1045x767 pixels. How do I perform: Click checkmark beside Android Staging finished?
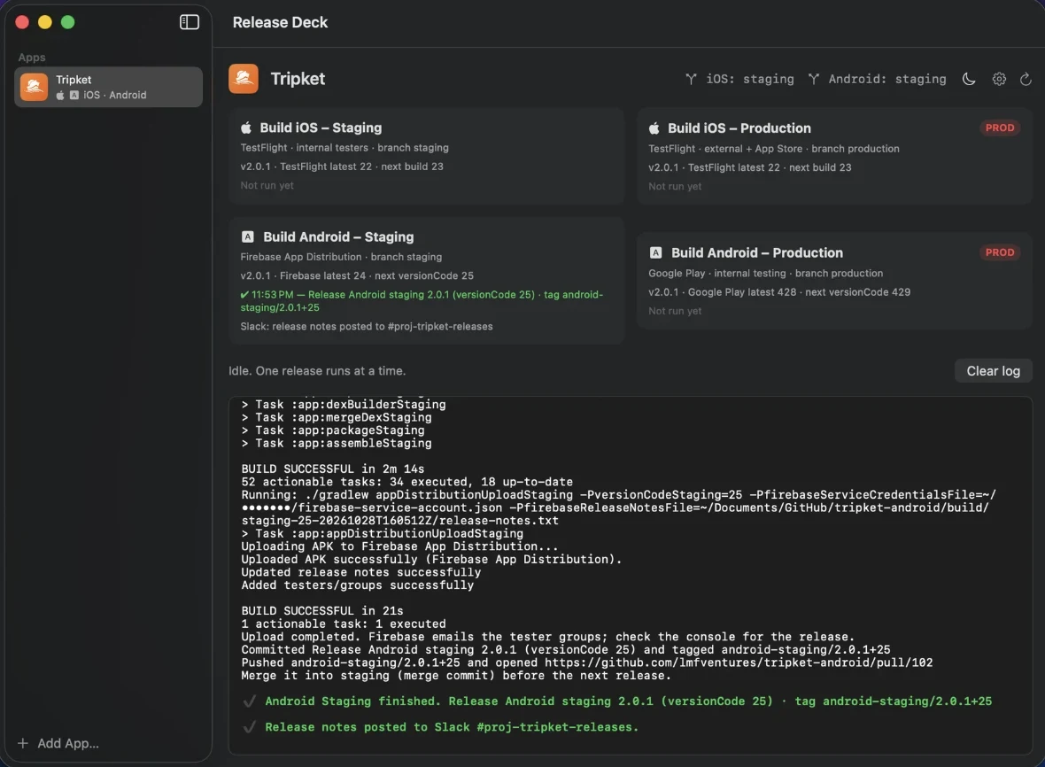pyautogui.click(x=250, y=701)
